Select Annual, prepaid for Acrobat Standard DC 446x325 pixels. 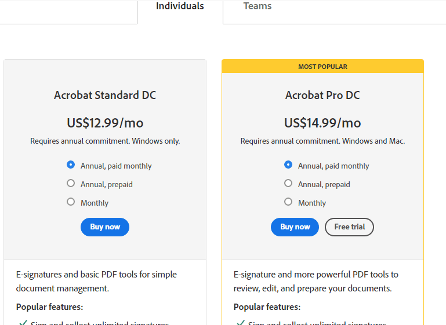click(x=71, y=183)
